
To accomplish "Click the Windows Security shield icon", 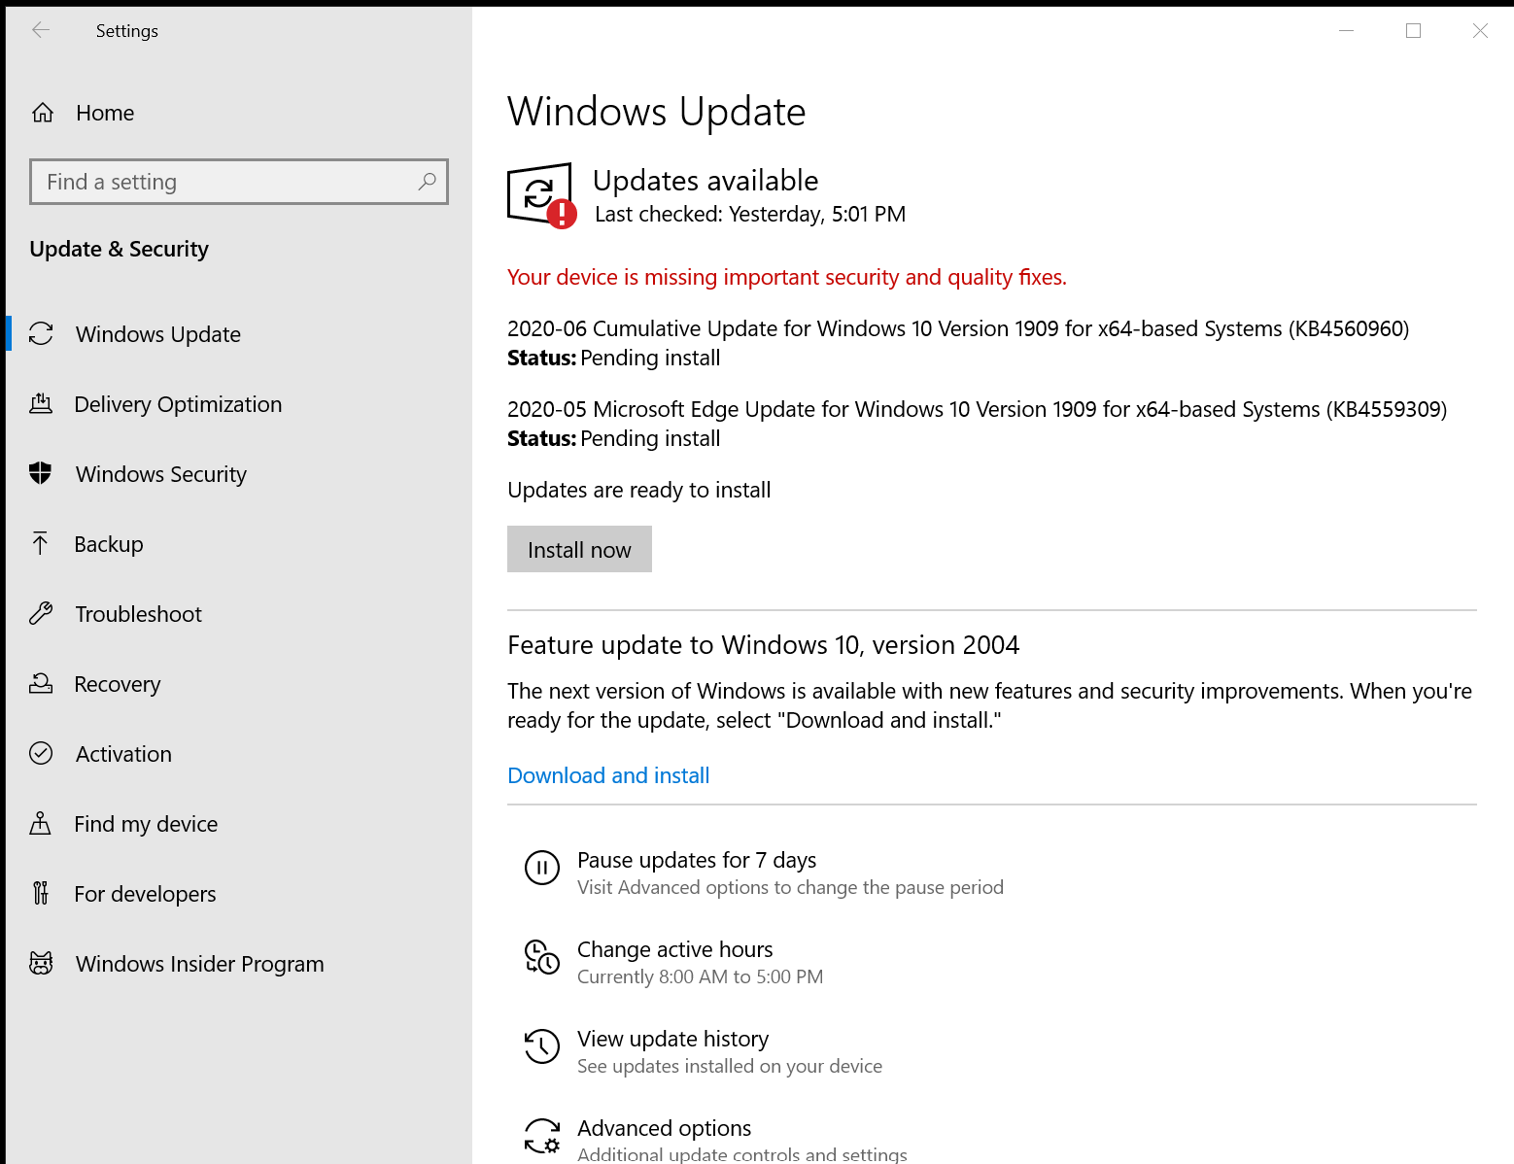I will click(x=41, y=473).
